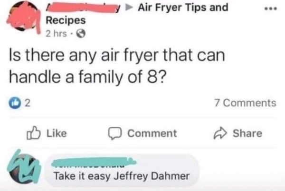Click the 2 hrs post timestamp
The width and height of the screenshot is (285, 191).
click(56, 34)
